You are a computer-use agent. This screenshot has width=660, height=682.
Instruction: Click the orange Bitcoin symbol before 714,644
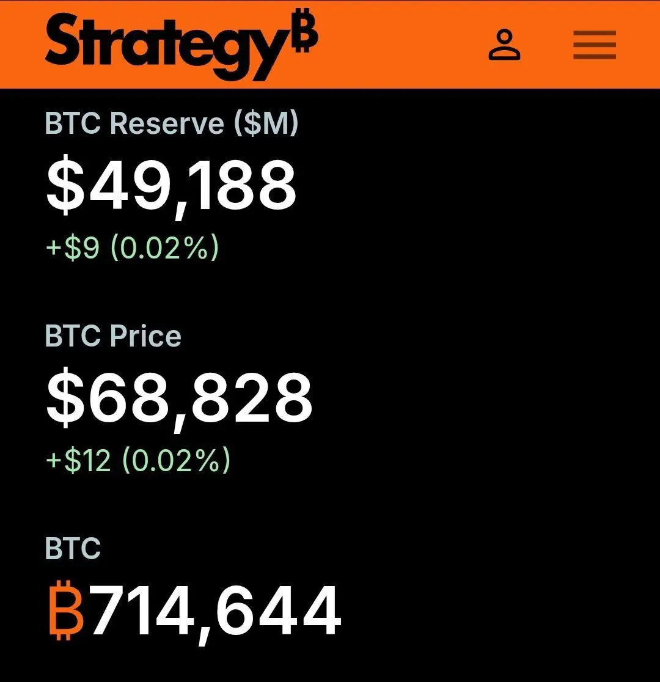coord(66,610)
